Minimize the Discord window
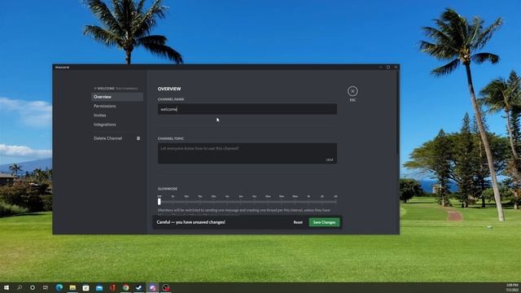Screen dimensions: 521x293 [x=381, y=67]
